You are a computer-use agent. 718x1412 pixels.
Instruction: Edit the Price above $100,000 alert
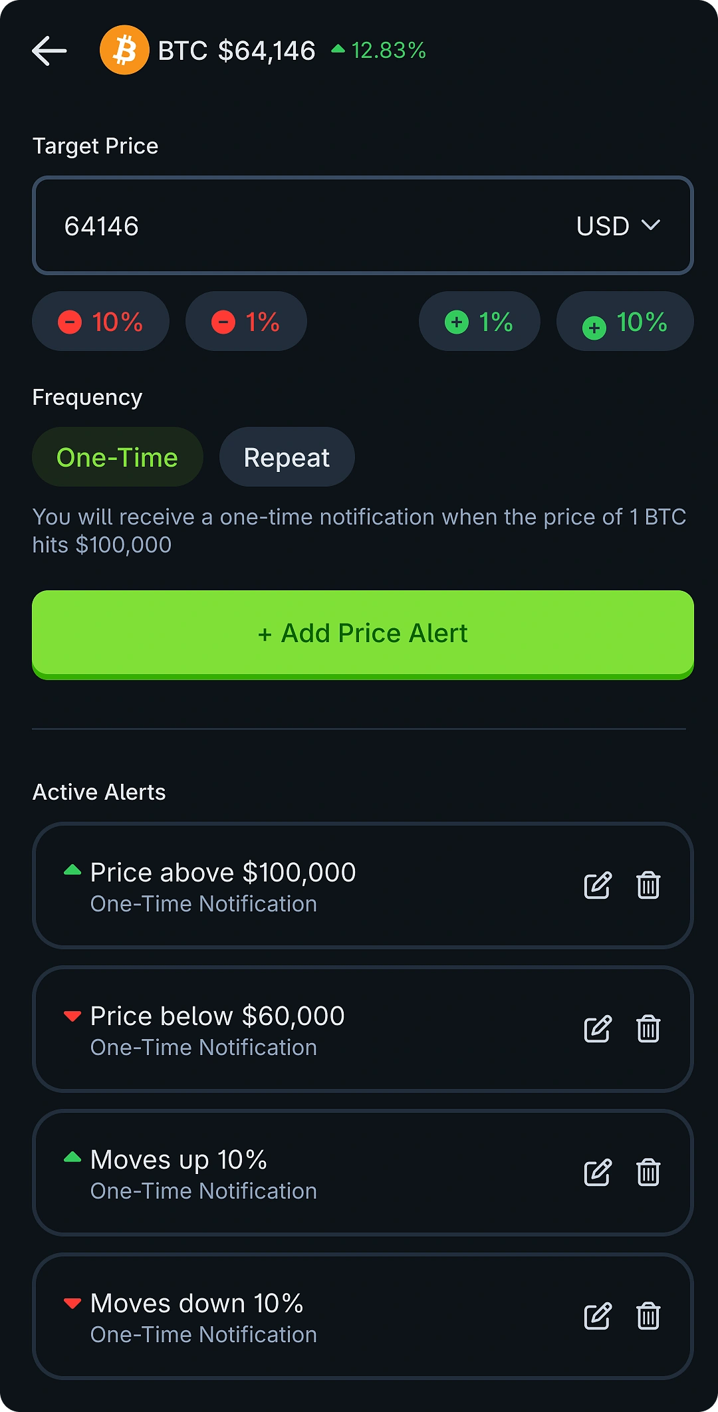pyautogui.click(x=597, y=885)
